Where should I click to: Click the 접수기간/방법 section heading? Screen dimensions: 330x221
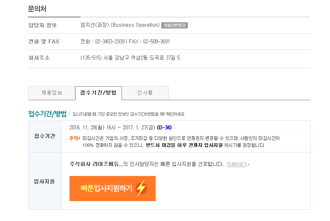48,114
